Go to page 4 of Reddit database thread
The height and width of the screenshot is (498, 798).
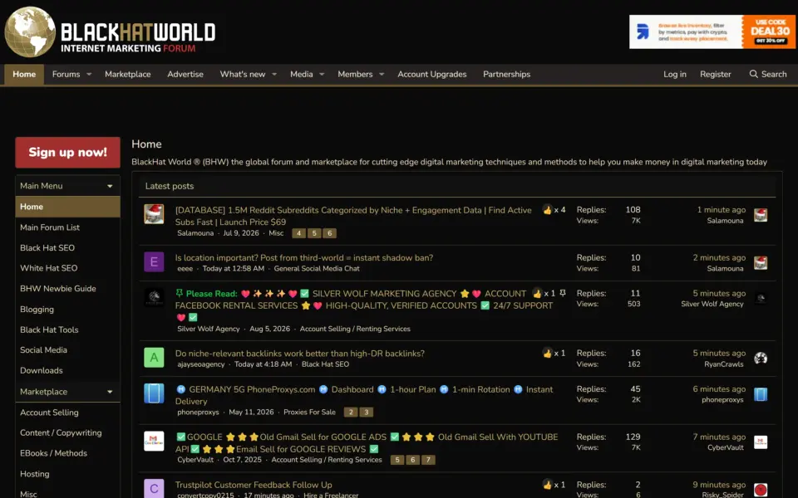298,233
